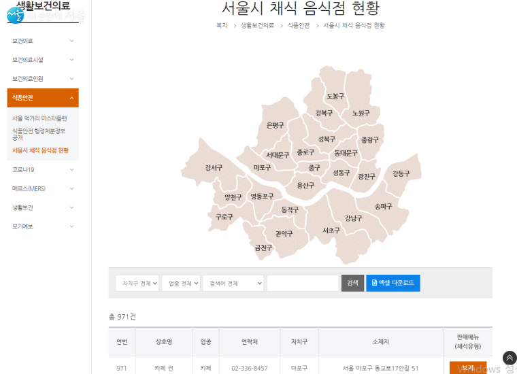The height and width of the screenshot is (374, 517).
Task: Click the Seoul logo in the header
Action: pos(18,14)
